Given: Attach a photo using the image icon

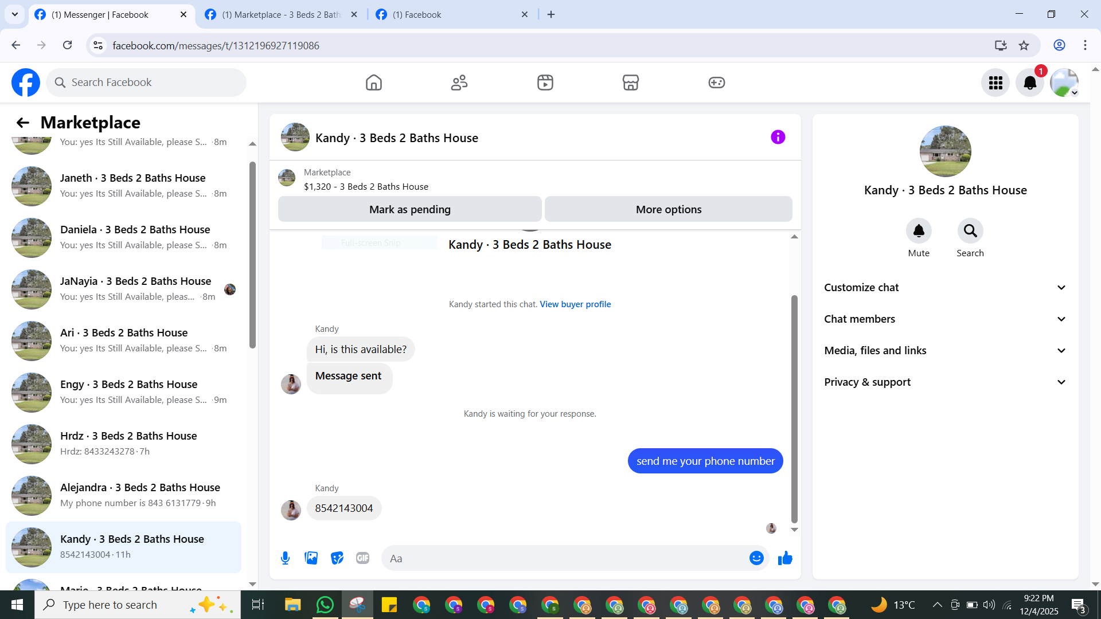Looking at the screenshot, I should click(x=311, y=558).
